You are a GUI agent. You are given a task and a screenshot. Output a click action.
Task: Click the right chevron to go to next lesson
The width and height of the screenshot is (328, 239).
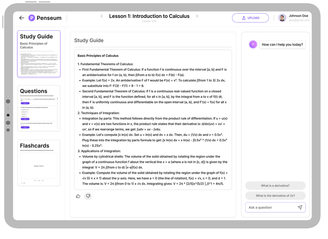point(197,16)
